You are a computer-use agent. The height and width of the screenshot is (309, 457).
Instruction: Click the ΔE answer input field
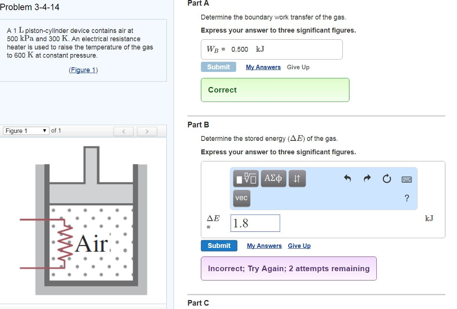[x=255, y=223]
